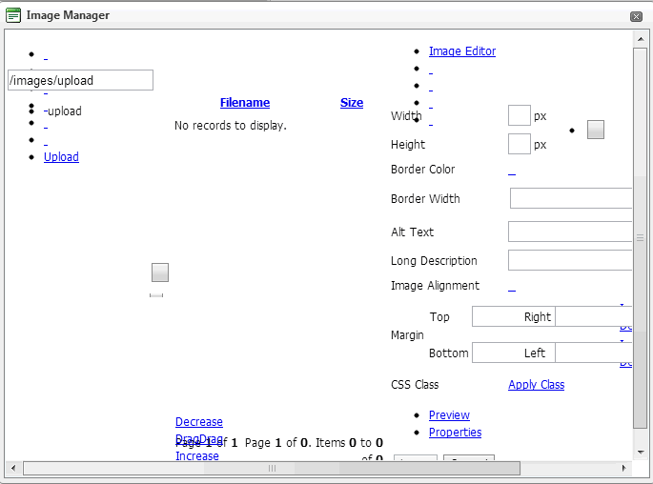
Task: Click the Decrease slider link
Action: 199,422
